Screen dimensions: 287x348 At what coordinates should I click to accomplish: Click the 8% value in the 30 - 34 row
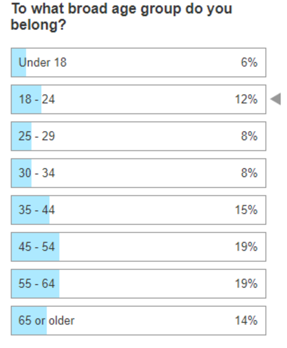coord(249,173)
